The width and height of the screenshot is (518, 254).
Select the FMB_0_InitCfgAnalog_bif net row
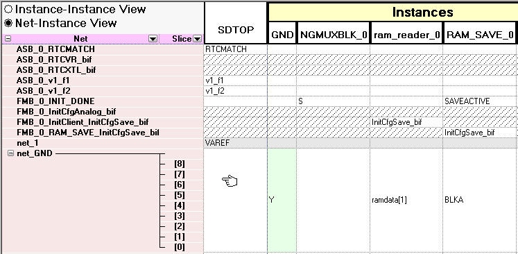103,112
